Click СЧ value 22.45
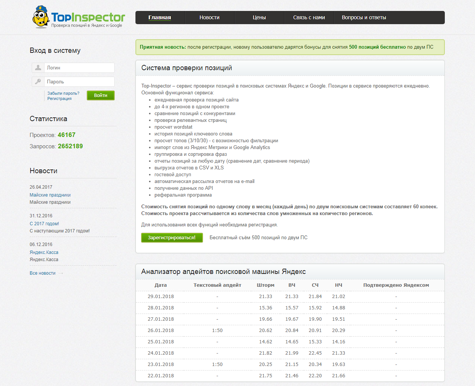The image size is (475, 386). (x=315, y=353)
